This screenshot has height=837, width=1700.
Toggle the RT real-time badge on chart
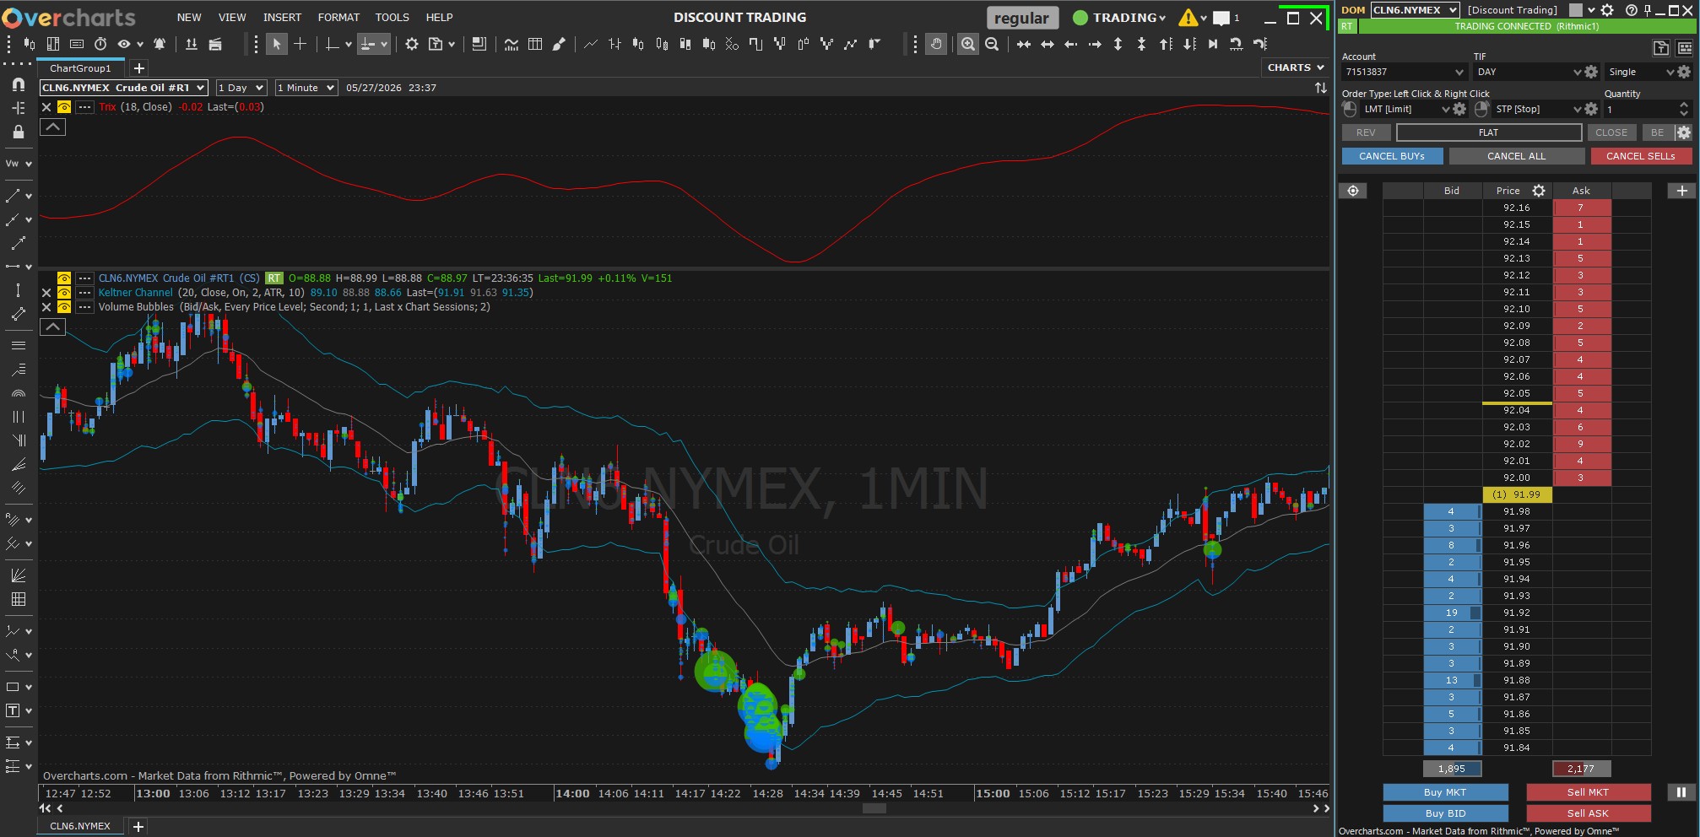tap(274, 278)
